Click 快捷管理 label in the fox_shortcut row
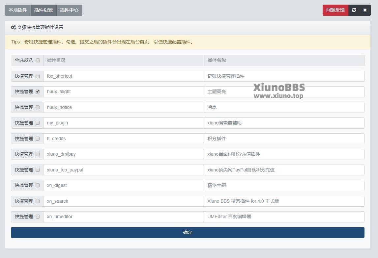The width and height of the screenshot is (378, 258). (x=24, y=76)
